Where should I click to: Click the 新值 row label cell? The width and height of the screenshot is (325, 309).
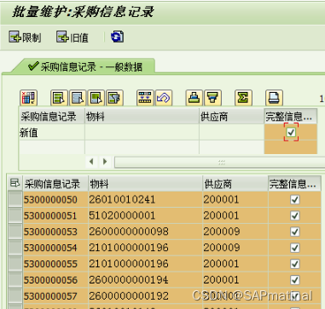tap(52, 132)
